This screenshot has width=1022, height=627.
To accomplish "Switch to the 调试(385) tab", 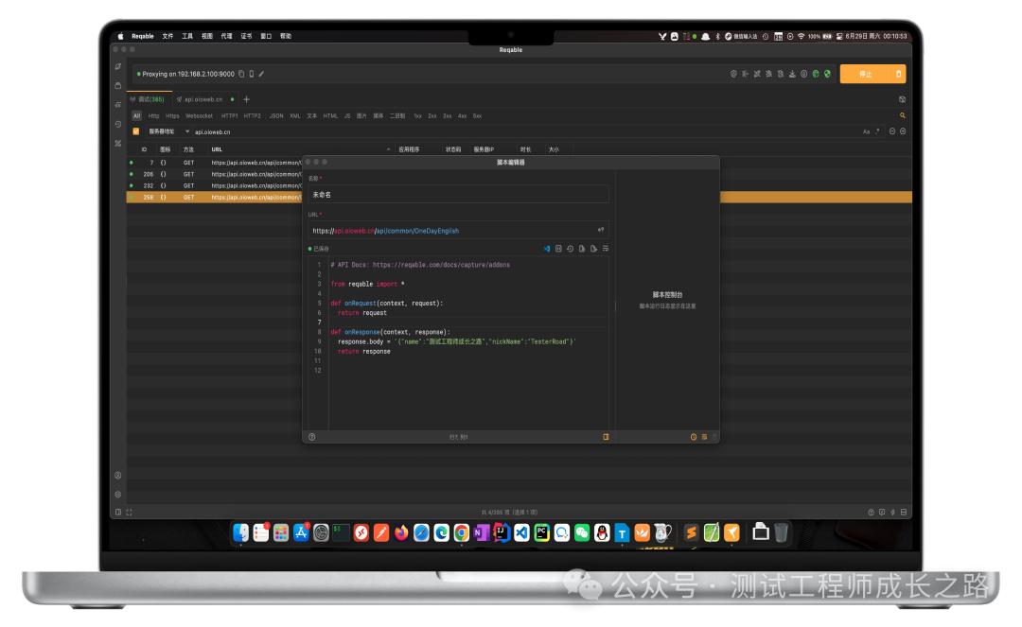I will pyautogui.click(x=148, y=99).
